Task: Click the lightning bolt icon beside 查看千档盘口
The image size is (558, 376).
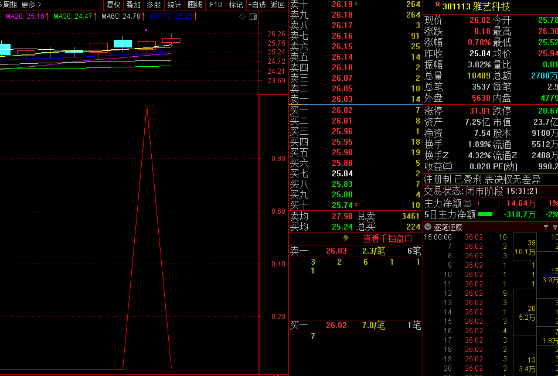Action: tap(346, 238)
